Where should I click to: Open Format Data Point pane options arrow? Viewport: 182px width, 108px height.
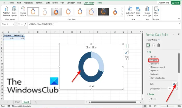(173, 34)
